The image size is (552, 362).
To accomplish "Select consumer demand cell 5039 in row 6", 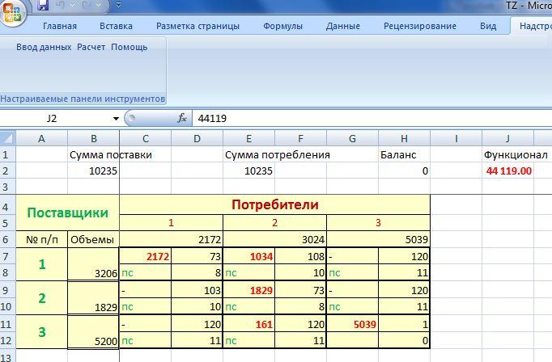I will [378, 239].
